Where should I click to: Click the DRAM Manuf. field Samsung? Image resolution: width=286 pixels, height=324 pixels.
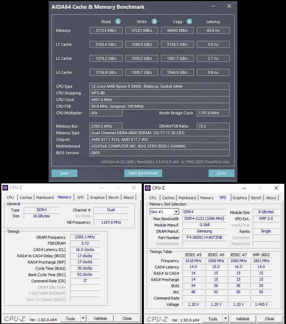pos(204,231)
